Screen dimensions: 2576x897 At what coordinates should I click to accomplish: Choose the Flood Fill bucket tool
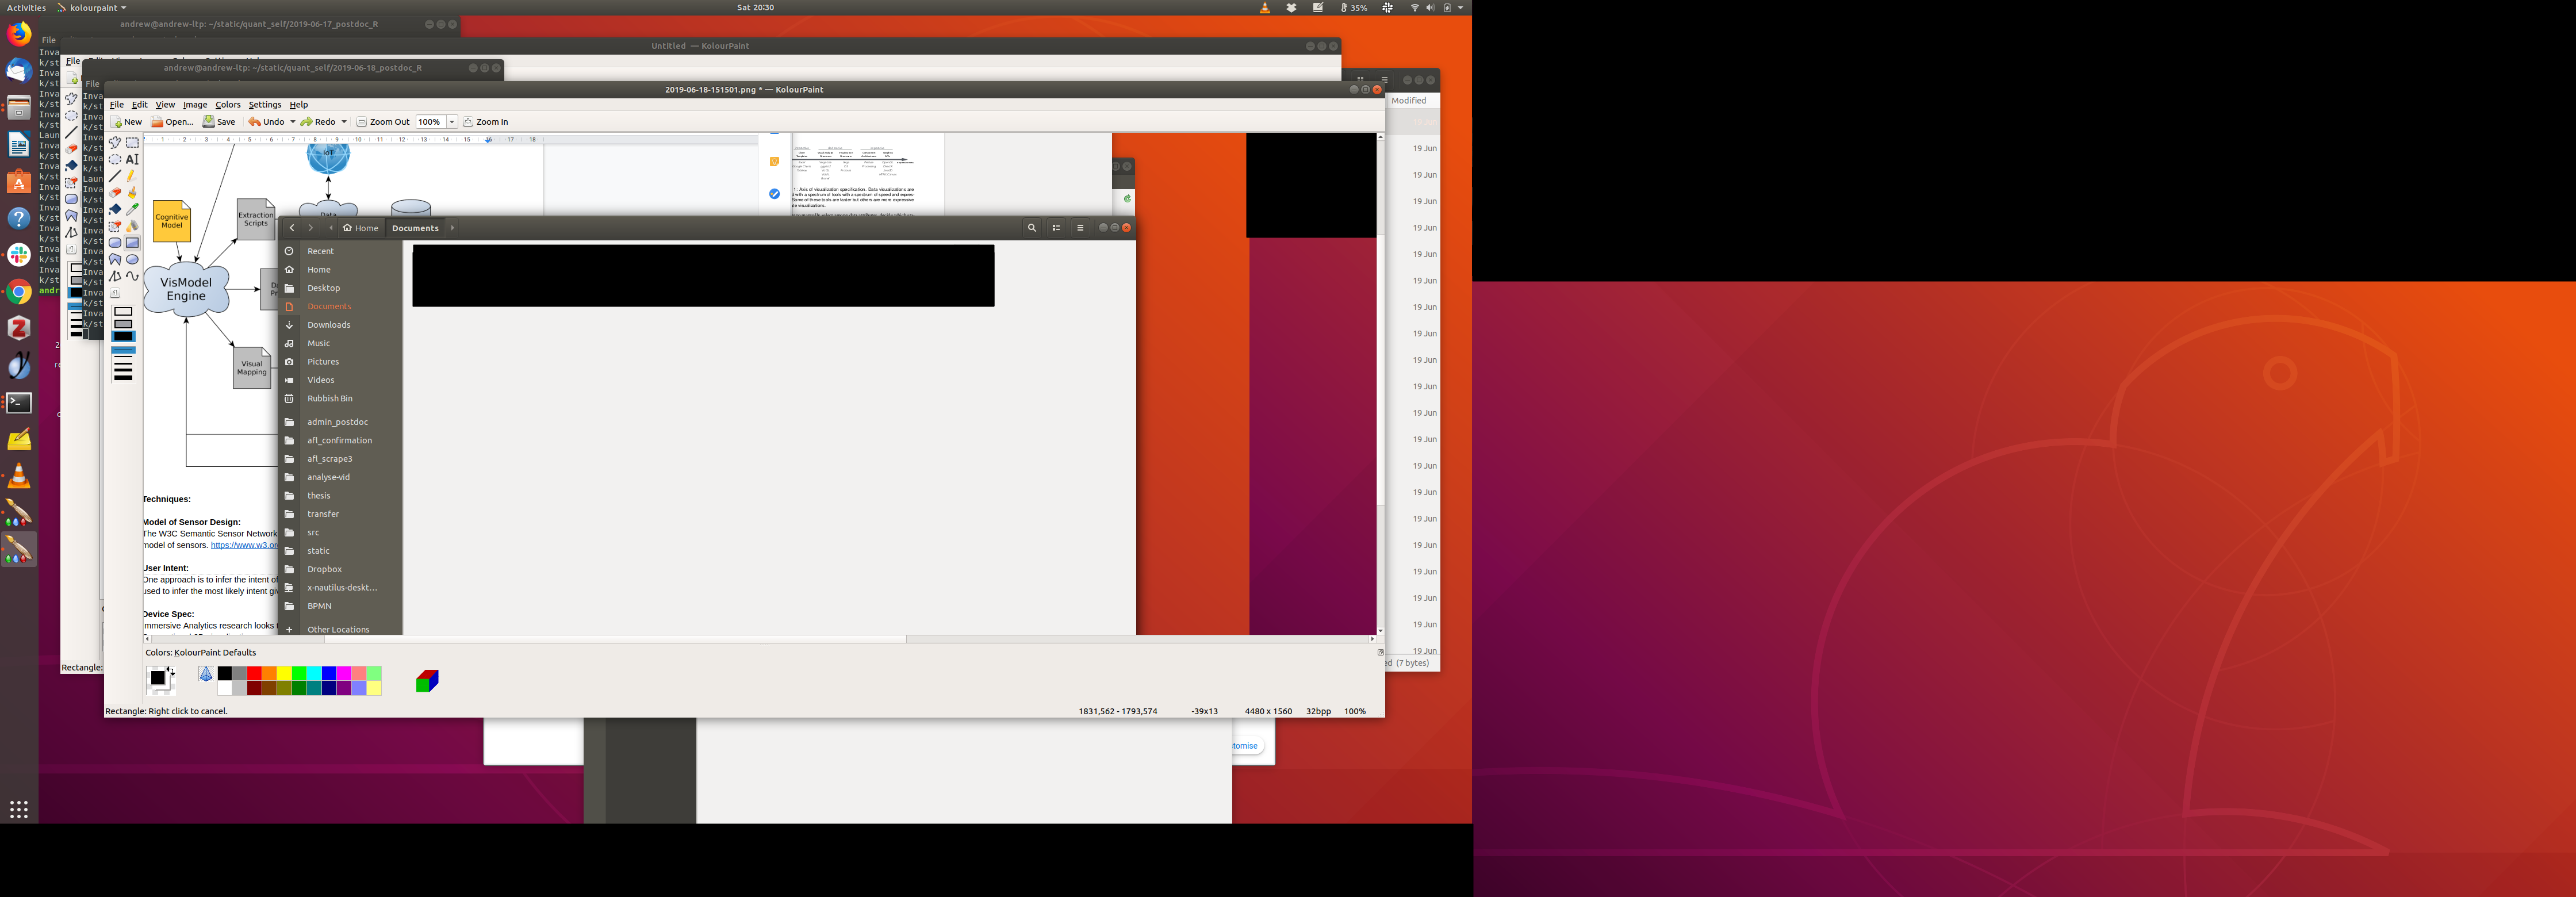point(115,209)
